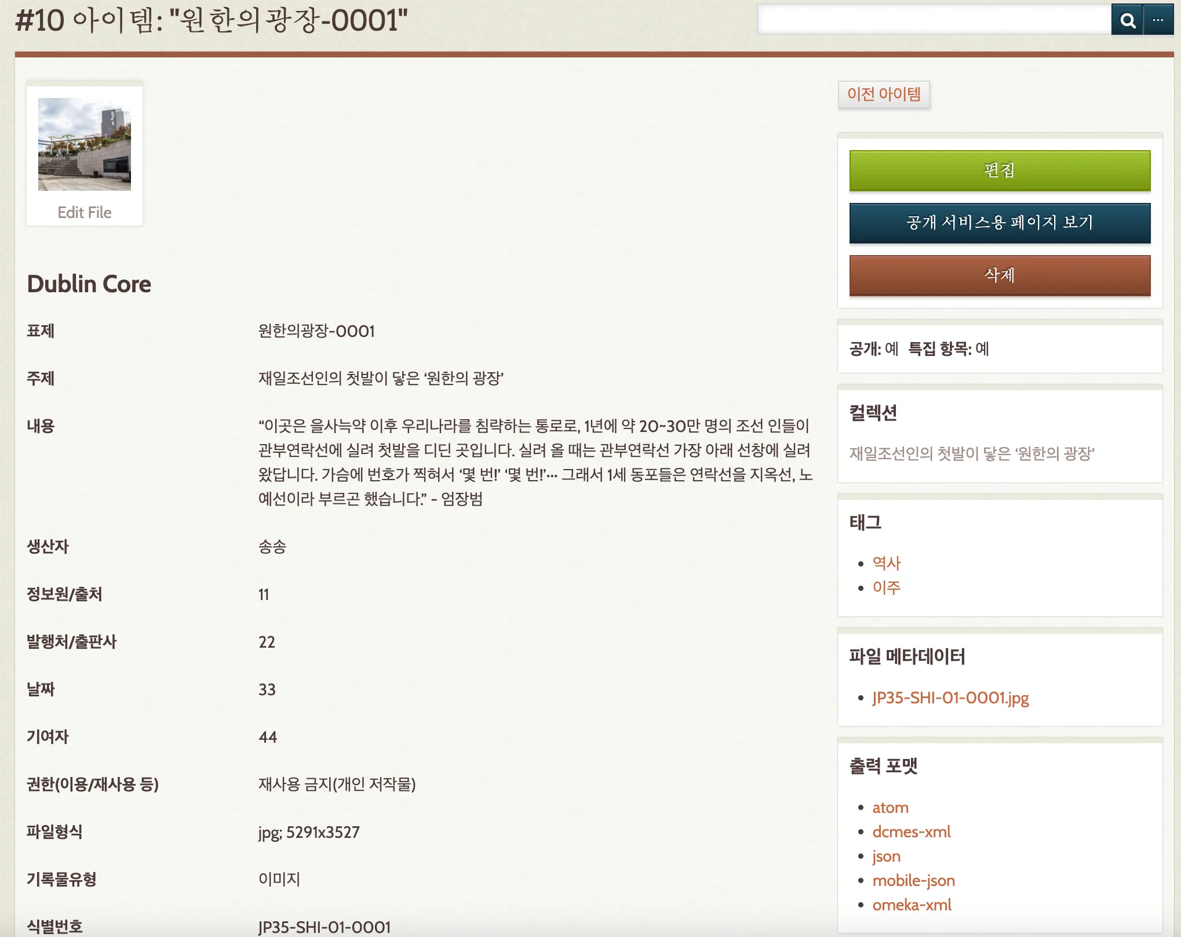Select the 역사 tag
This screenshot has width=1181, height=937.
point(886,563)
